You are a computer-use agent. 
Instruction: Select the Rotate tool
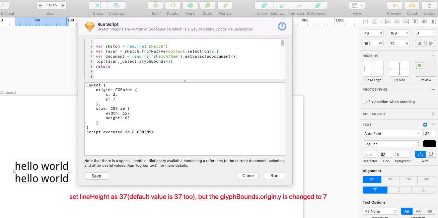pos(173,5)
